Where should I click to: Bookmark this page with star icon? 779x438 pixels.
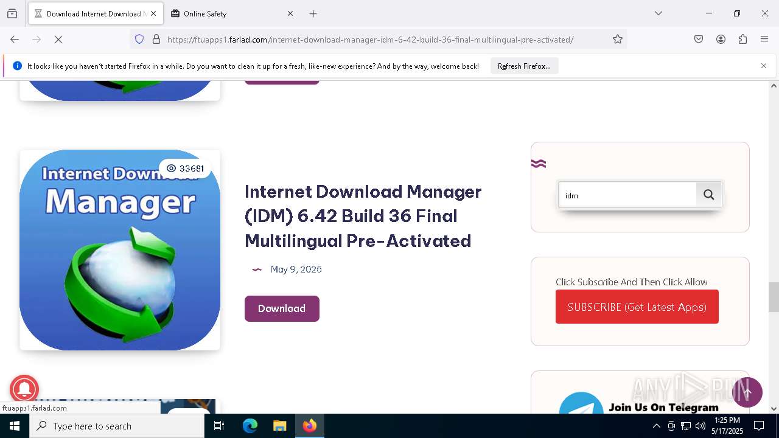coord(618,40)
